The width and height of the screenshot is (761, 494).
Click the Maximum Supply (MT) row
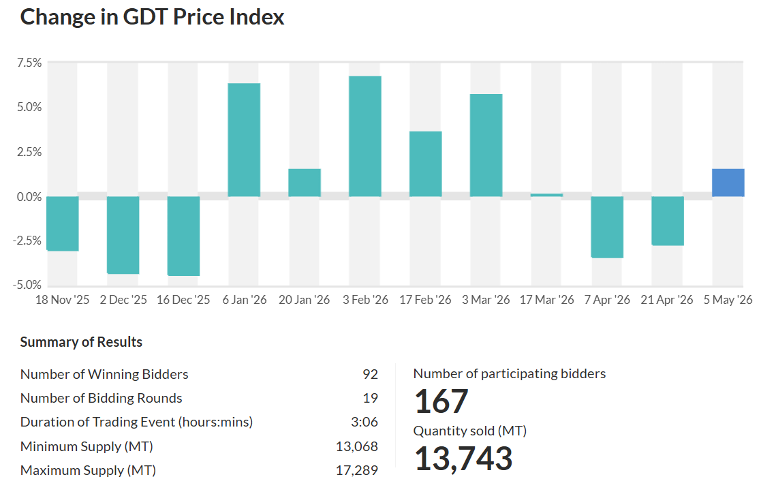pyautogui.click(x=199, y=470)
